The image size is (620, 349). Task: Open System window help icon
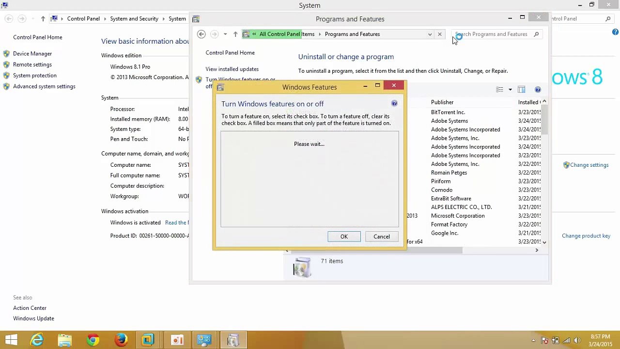coord(615,32)
